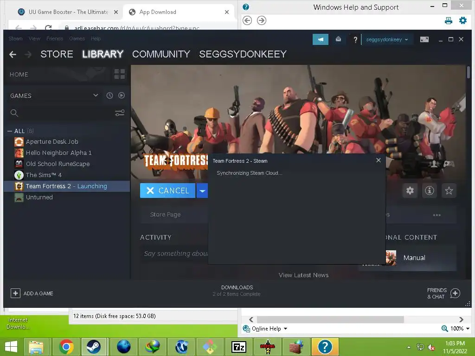
Task: Open Google Chrome from the taskbar
Action: pyautogui.click(x=66, y=347)
